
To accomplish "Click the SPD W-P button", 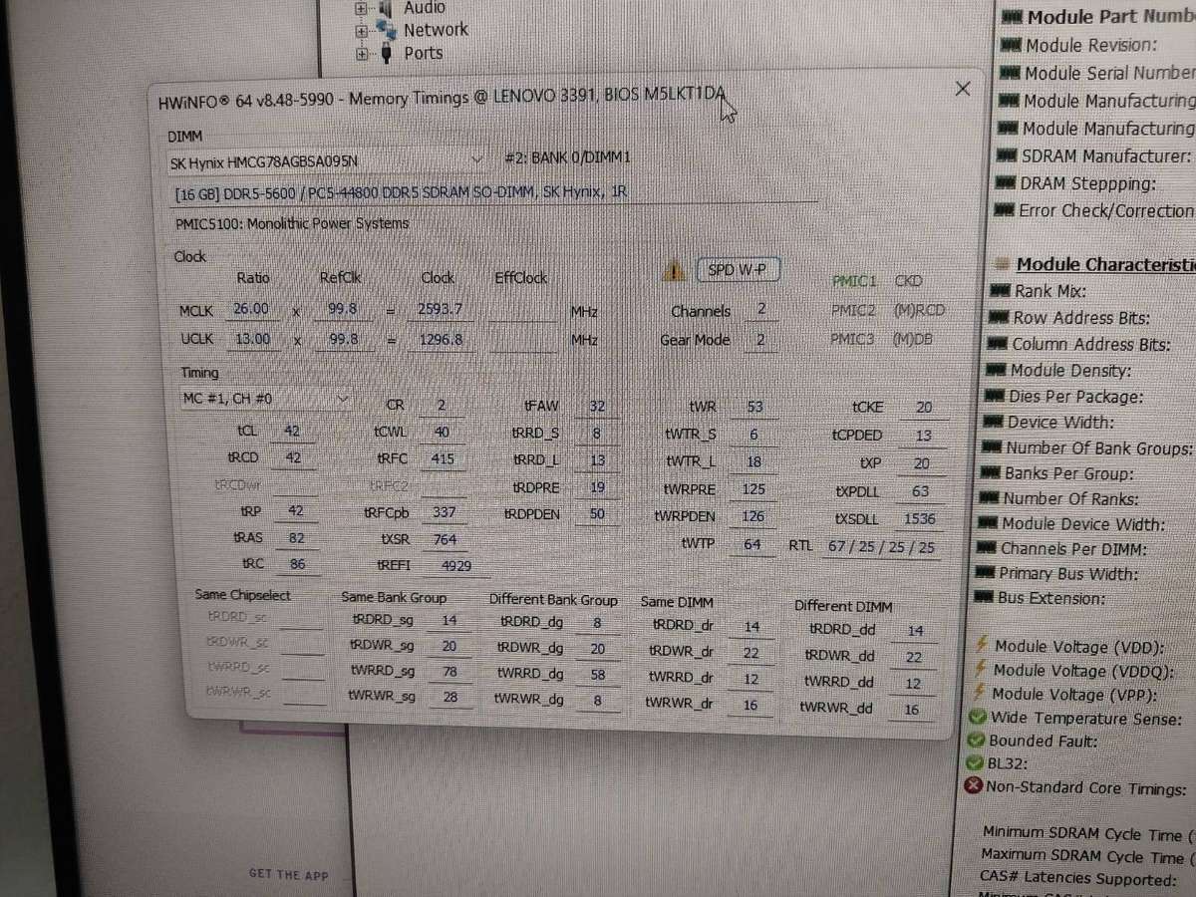I will tap(738, 269).
